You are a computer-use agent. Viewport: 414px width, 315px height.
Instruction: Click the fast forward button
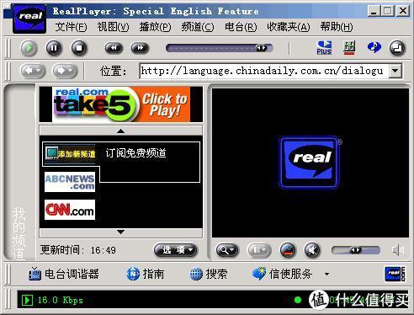click(x=140, y=48)
